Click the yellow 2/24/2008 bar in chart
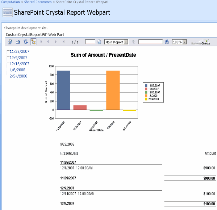The width and height of the screenshot is (217, 210). [129, 110]
